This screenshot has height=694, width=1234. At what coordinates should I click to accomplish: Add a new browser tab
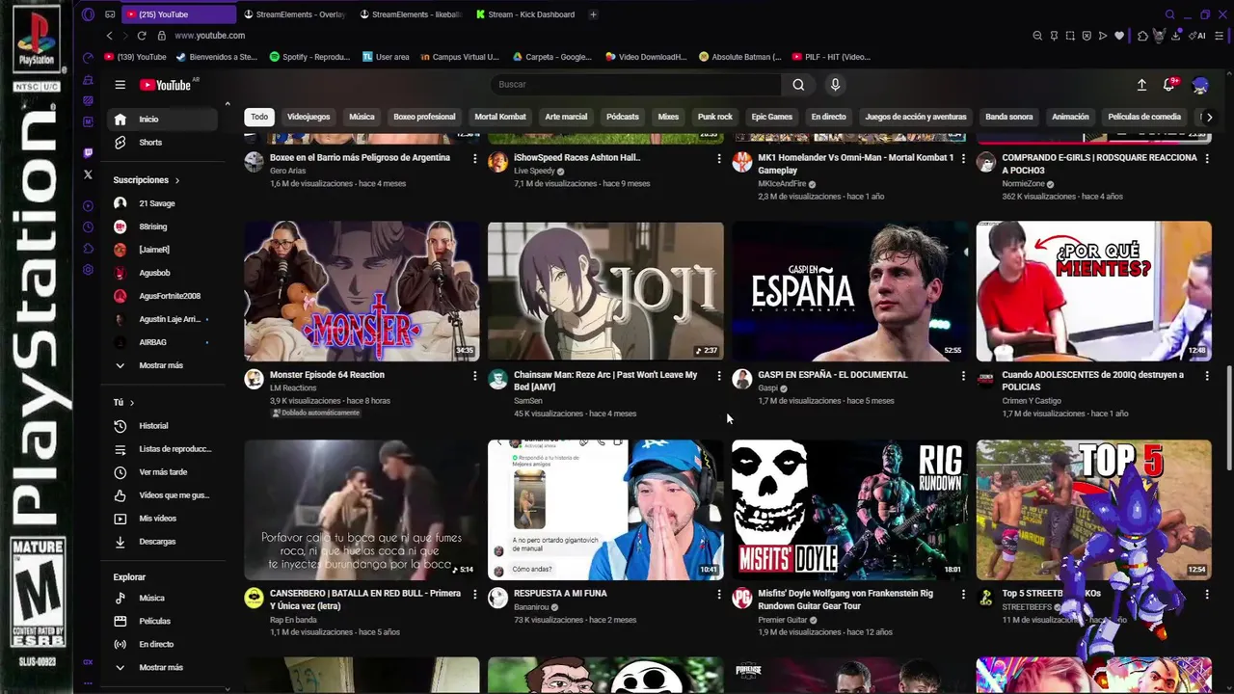tap(593, 14)
